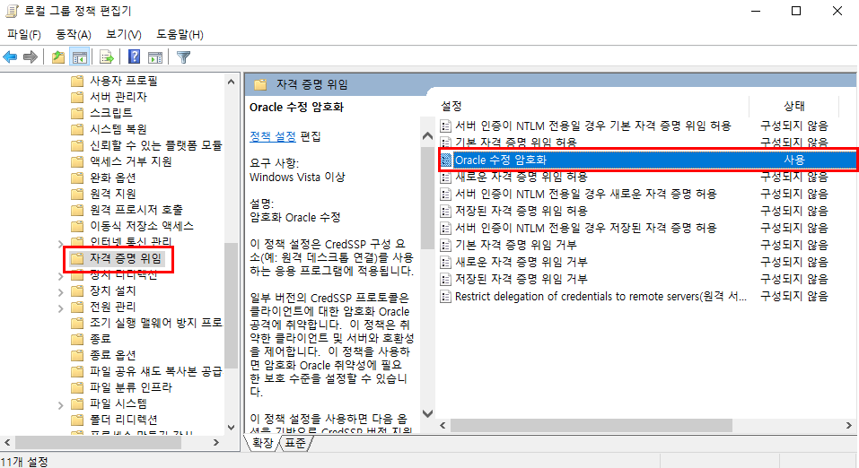
Task: Expand the 파일 시스템 tree node
Action: tap(60, 405)
